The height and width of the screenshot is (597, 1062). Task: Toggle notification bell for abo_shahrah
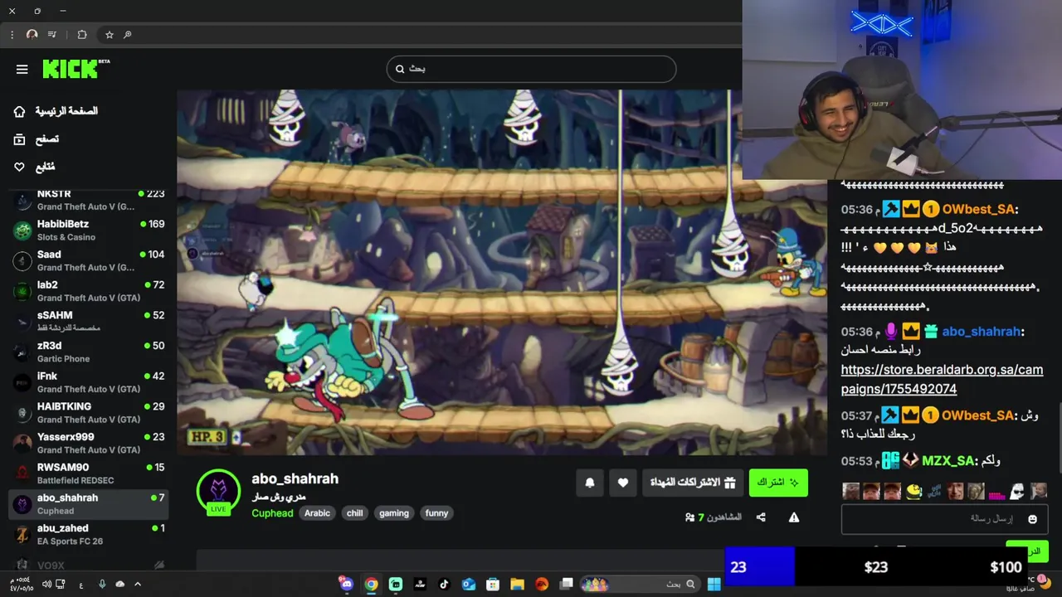590,483
